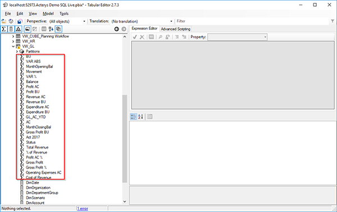Click the replace icon in expression toolbar
337x212 pixels.
(x=167, y=37)
